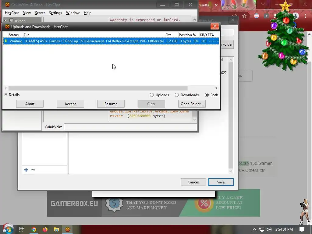Collapse the Rizon server tree node
312x234 pixels.
[5, 21]
